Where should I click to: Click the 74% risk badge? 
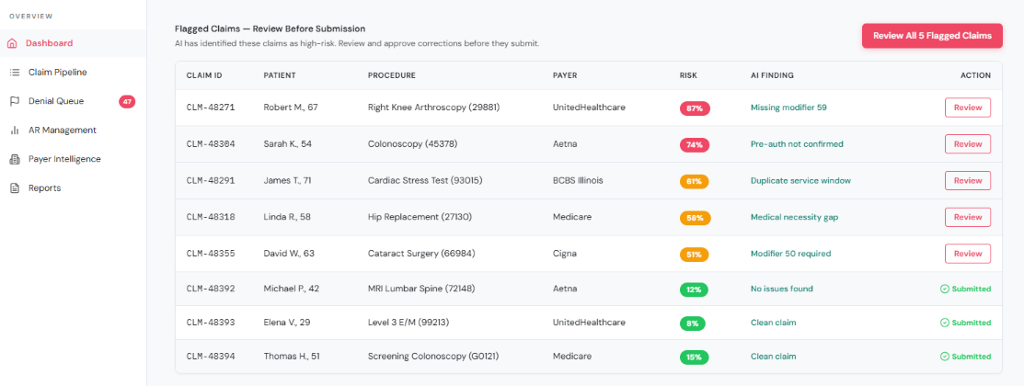(x=695, y=145)
